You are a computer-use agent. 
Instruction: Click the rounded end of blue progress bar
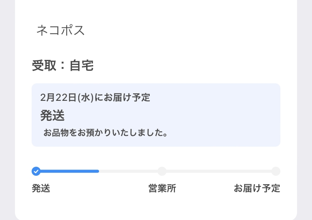click(x=97, y=171)
